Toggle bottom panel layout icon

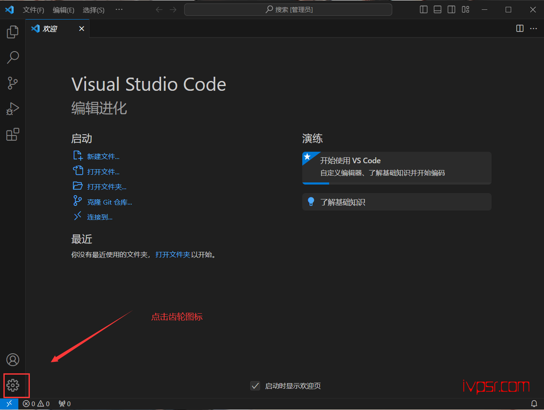pyautogui.click(x=437, y=9)
